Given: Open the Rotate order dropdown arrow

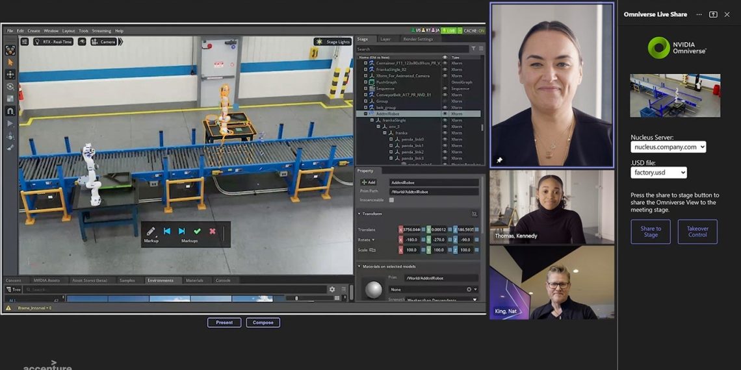Looking at the screenshot, I should 373,240.
